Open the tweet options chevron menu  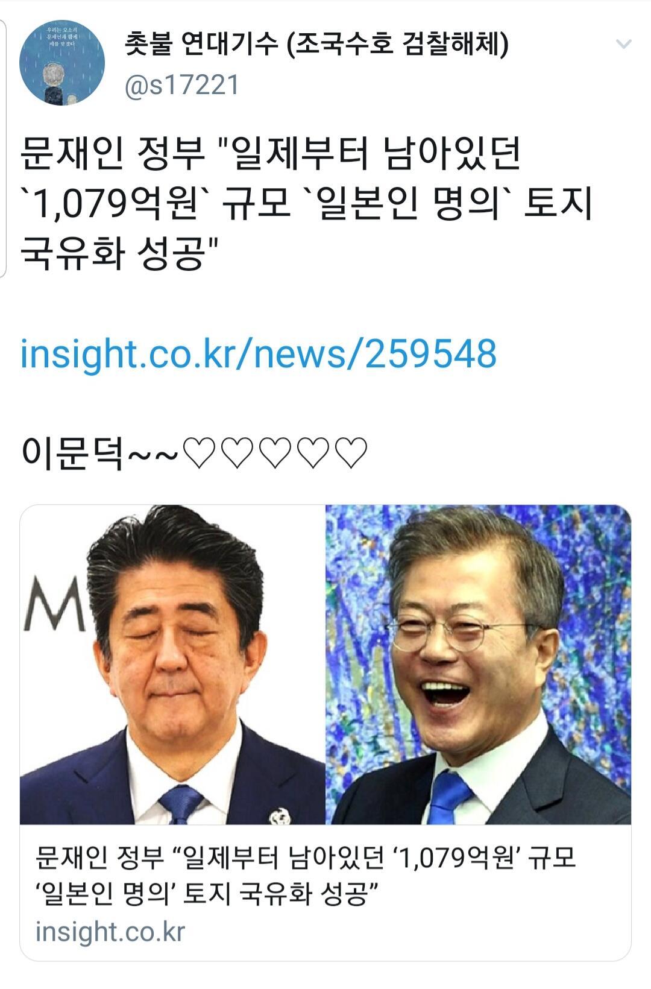point(624,44)
